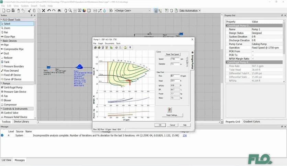Switch to the List View tab
The height and width of the screenshot is (166, 287).
coord(7,160)
